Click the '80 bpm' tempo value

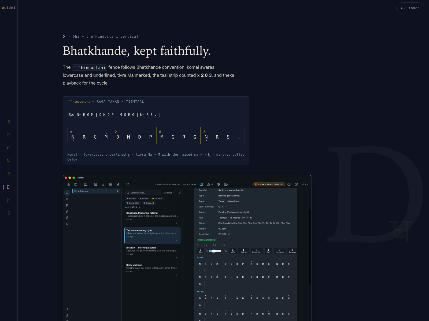(222, 229)
